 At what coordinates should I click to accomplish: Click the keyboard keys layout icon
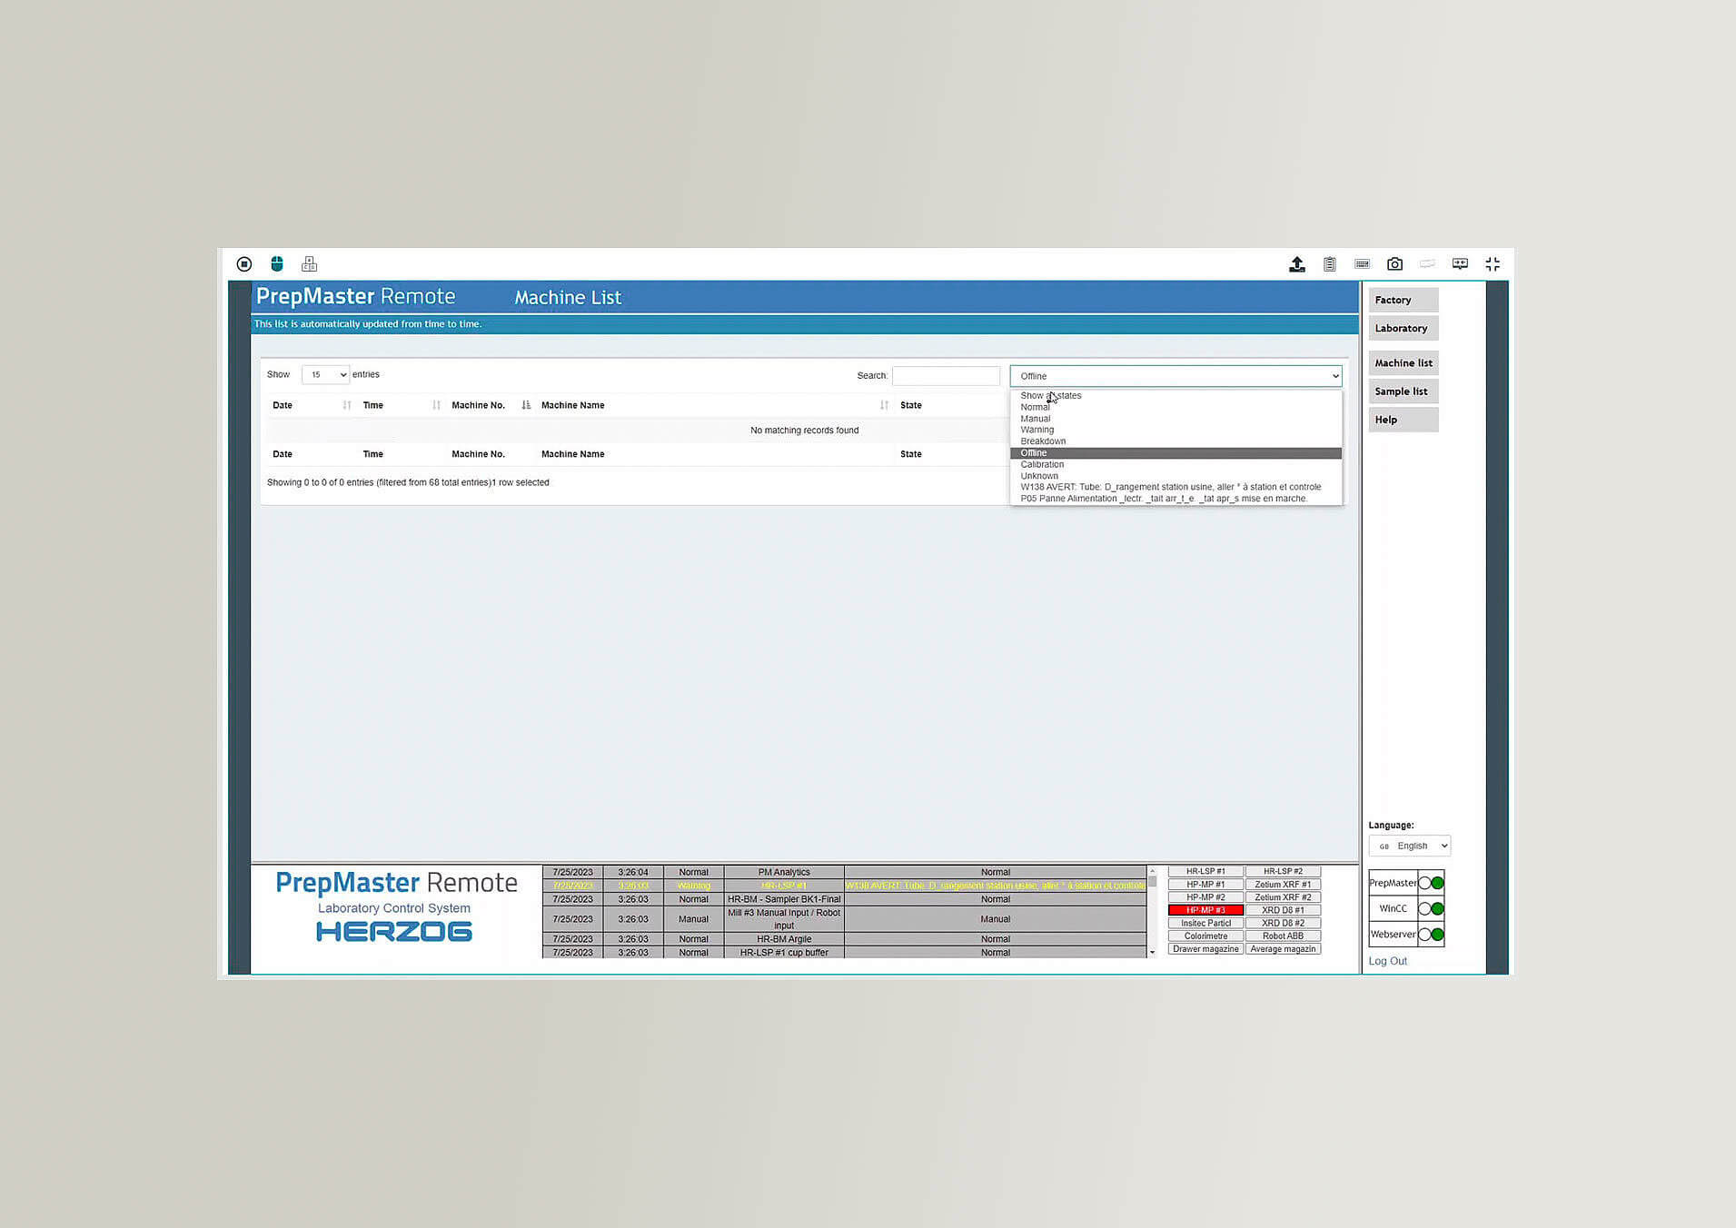[x=310, y=264]
